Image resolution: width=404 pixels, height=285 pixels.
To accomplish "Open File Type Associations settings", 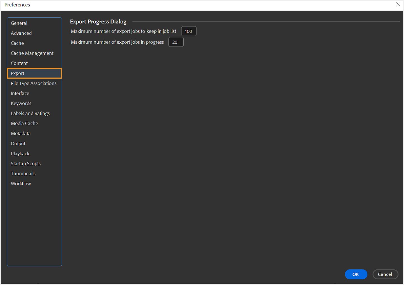I will tap(33, 83).
